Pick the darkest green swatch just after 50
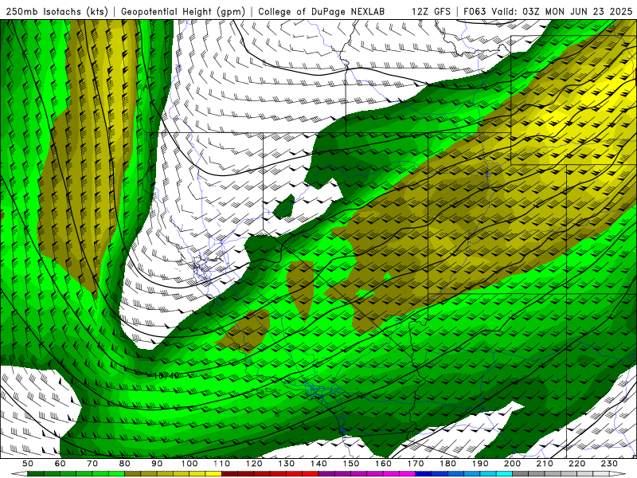 [x=36, y=474]
